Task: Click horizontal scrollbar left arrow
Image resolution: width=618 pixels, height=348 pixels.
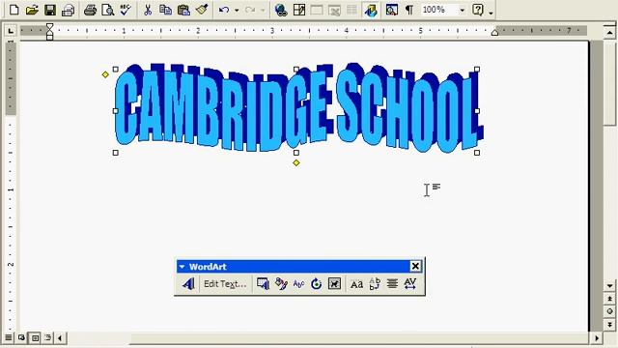Action: [x=60, y=338]
